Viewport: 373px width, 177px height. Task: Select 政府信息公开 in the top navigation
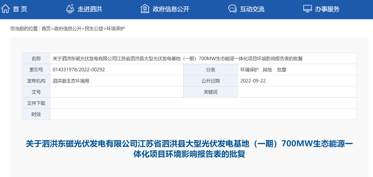(x=171, y=9)
